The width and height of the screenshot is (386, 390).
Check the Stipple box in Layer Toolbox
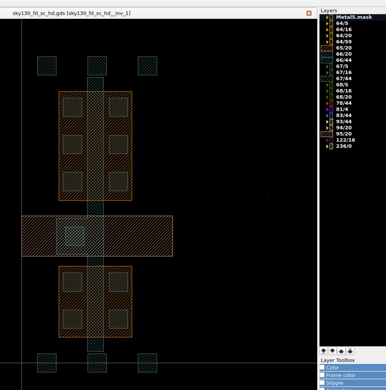coord(322,383)
